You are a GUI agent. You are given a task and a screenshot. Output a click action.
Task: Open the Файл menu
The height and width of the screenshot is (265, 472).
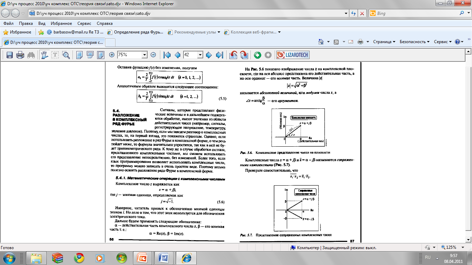(8, 23)
